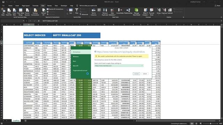
Task: Click the Group outline icon
Action: 159,11
